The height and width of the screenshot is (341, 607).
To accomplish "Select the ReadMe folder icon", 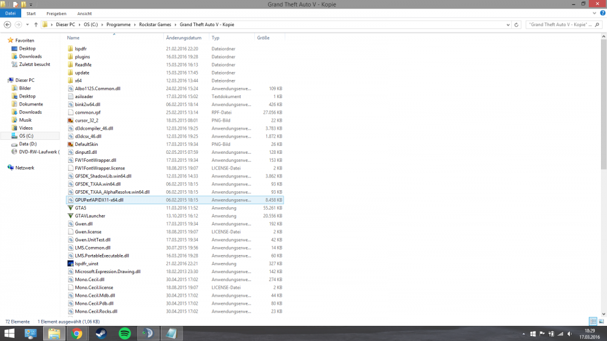I will coord(70,64).
